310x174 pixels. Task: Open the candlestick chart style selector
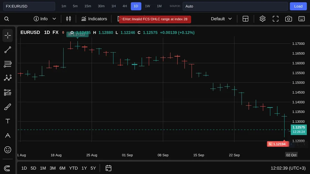68,19
